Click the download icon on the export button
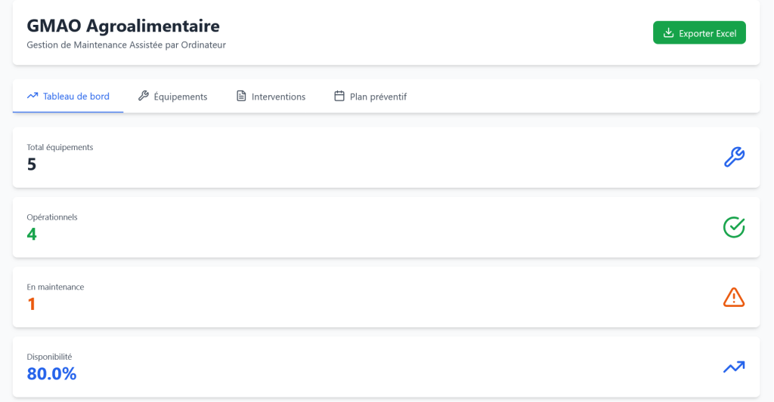 [x=668, y=33]
